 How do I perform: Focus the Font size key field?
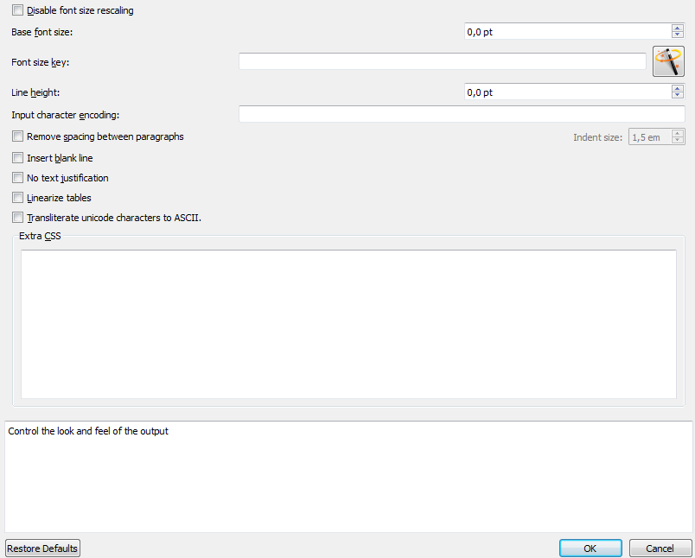[x=443, y=61]
